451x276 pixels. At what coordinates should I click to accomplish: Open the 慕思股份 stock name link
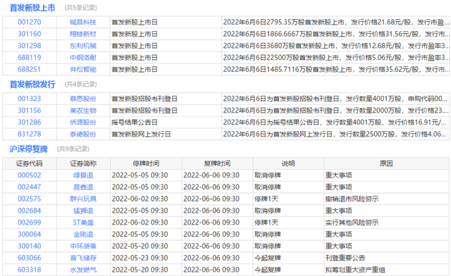pyautogui.click(x=83, y=99)
